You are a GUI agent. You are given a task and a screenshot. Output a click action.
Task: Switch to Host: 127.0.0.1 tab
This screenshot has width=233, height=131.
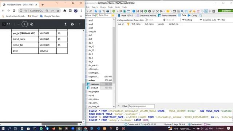(x=126, y=15)
